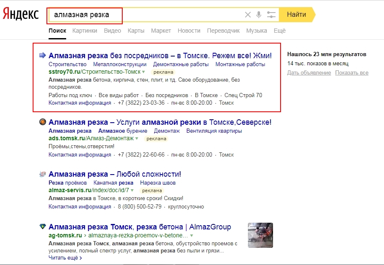The width and height of the screenshot is (384, 265).
Task: Open result Алмазная резка – Любой сложности
Action: (x=115, y=174)
